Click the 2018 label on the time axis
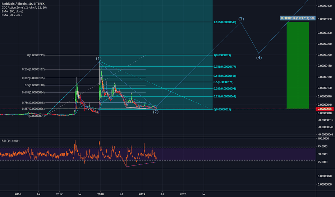335x197 pixels. click(100, 194)
